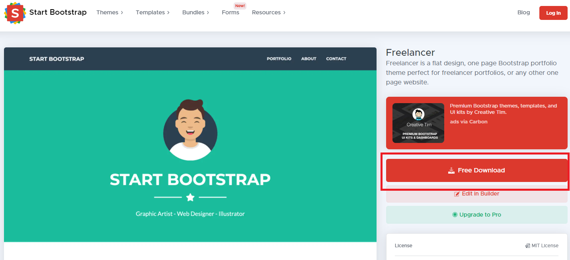Screen dimensions: 570x260
Task: Open the Creative Tim ad thumbnail
Action: tap(418, 123)
